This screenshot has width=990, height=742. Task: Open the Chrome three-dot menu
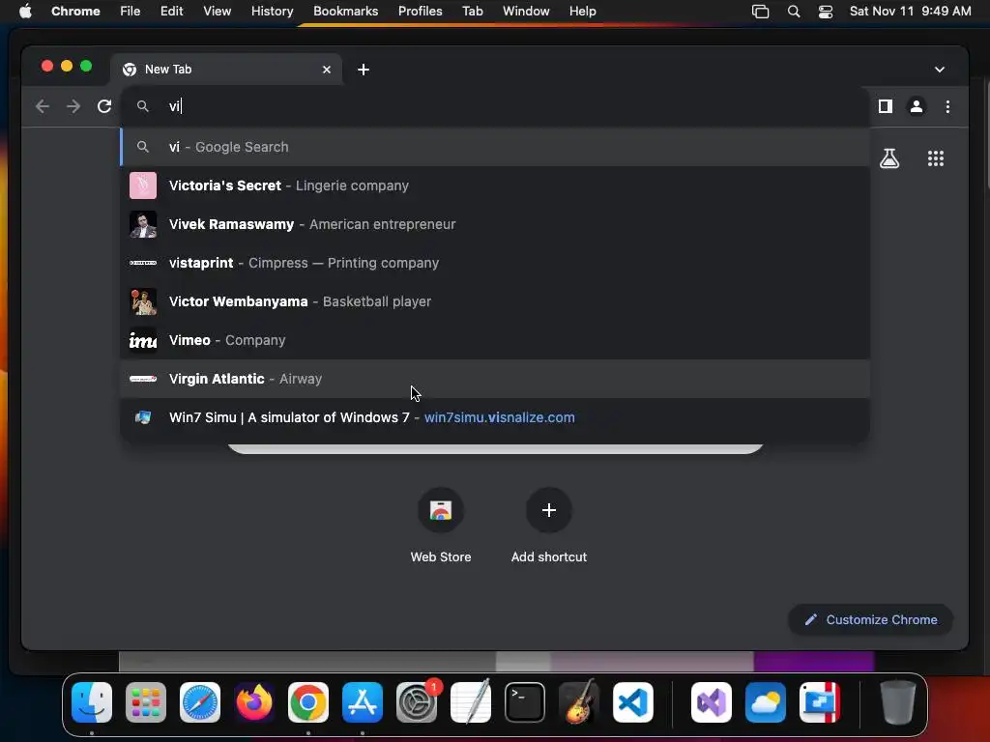click(947, 106)
